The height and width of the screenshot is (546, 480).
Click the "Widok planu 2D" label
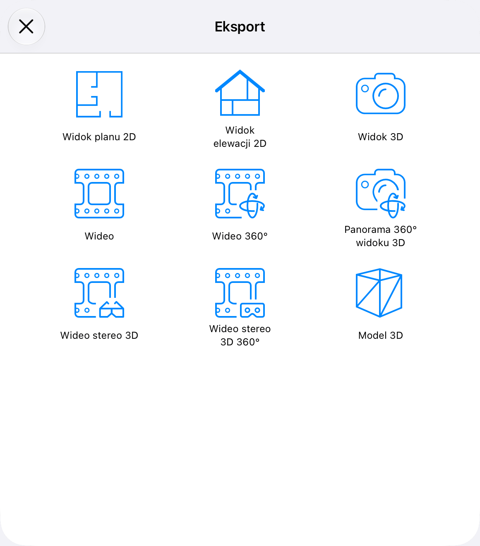[x=99, y=137]
